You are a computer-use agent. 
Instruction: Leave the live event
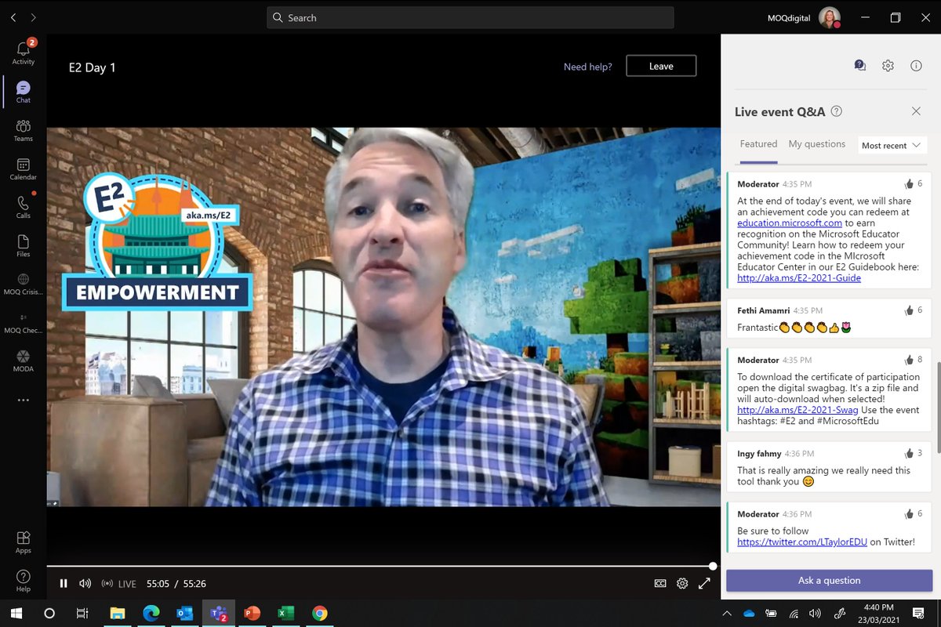[661, 66]
